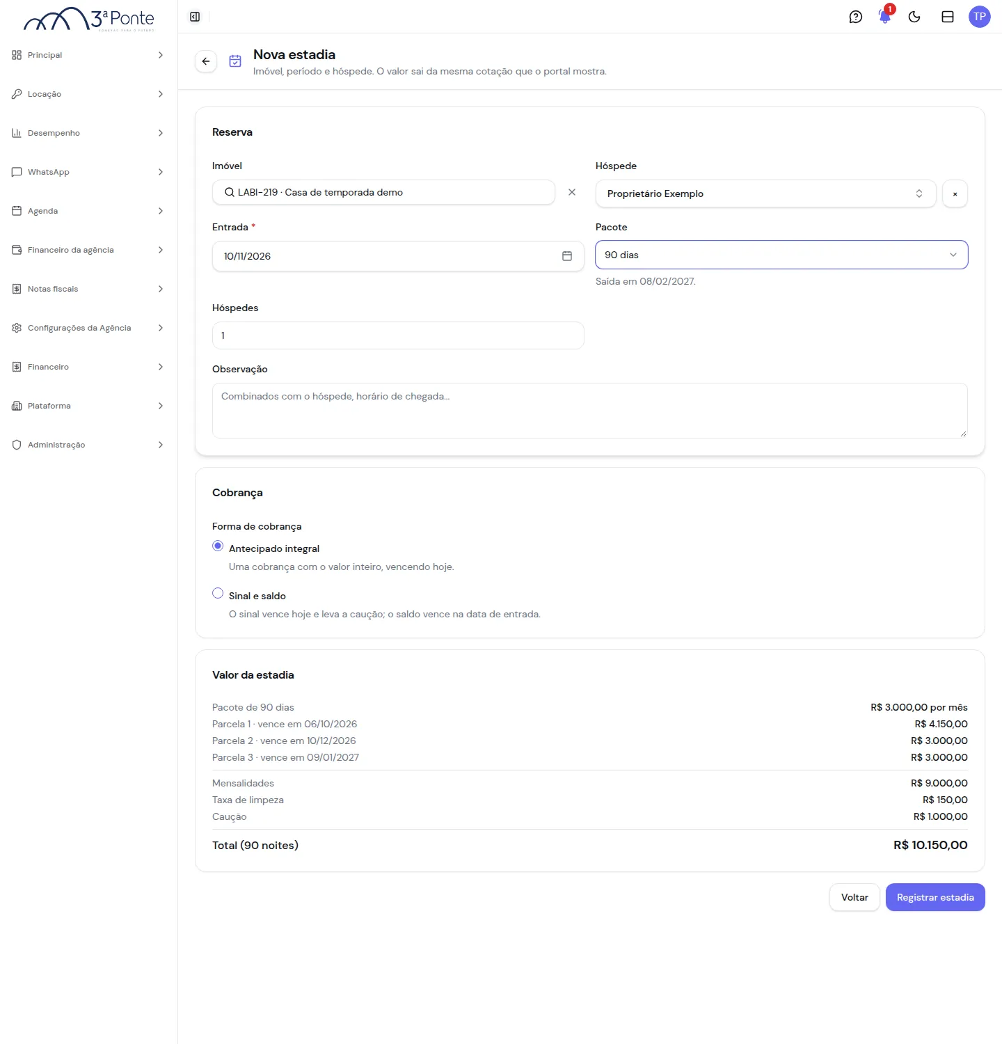Open the help chat icon
This screenshot has height=1044, width=1002.
(x=856, y=17)
